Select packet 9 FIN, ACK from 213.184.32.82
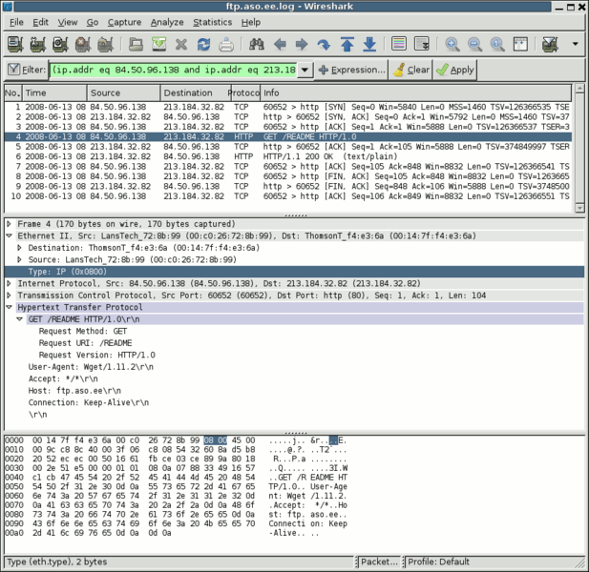The width and height of the screenshot is (589, 572). pos(288,186)
